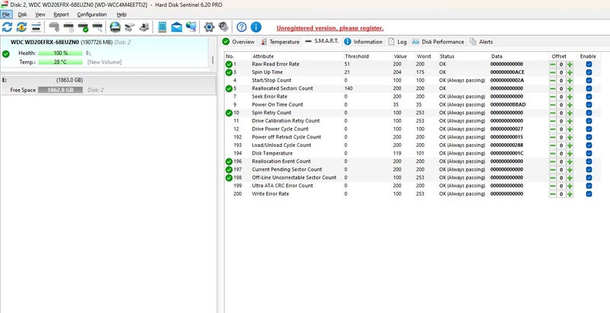610x313 pixels.
Task: Open the blue notepad report icon
Action: pyautogui.click(x=162, y=27)
